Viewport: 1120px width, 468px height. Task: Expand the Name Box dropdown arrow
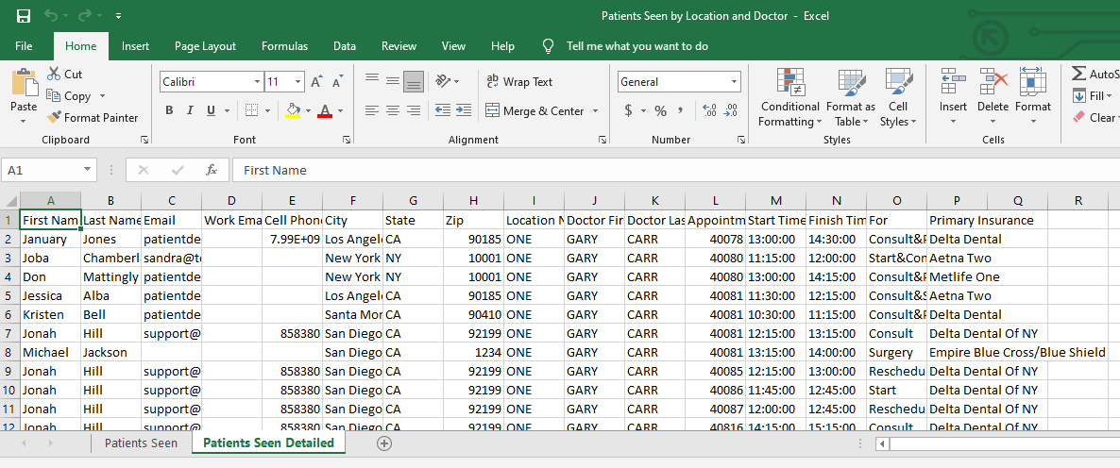pos(88,171)
